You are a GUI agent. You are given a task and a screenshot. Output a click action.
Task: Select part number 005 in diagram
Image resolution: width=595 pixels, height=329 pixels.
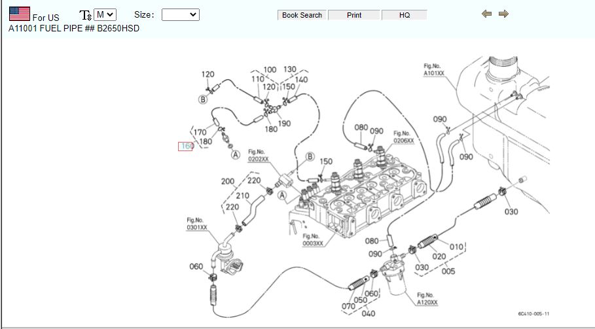(x=448, y=271)
